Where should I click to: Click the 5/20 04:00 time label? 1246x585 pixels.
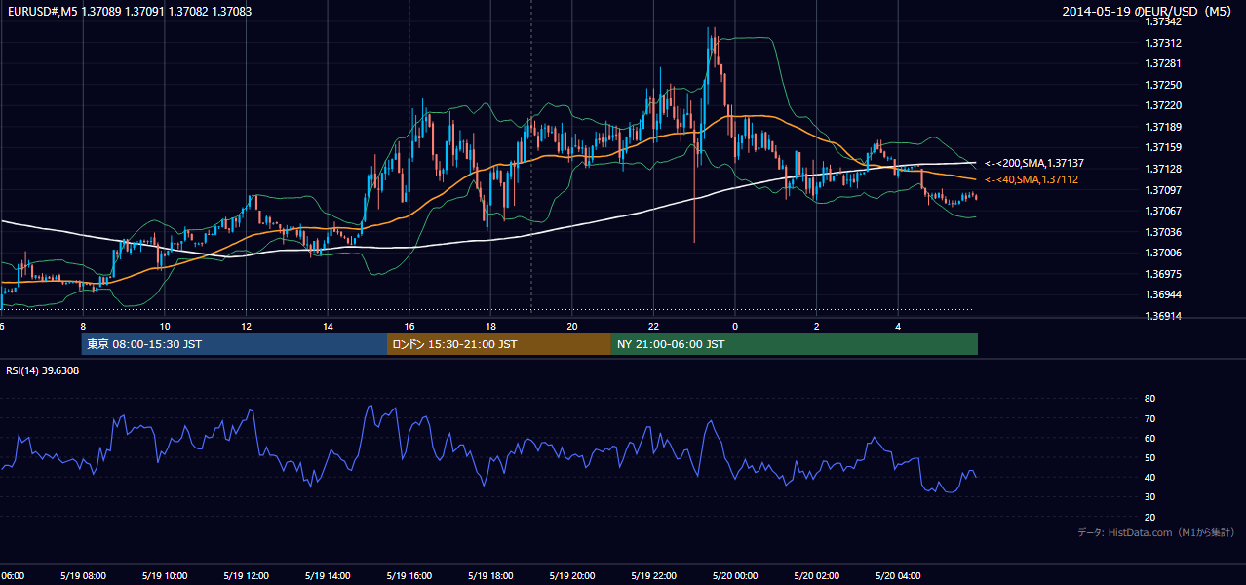point(897,575)
